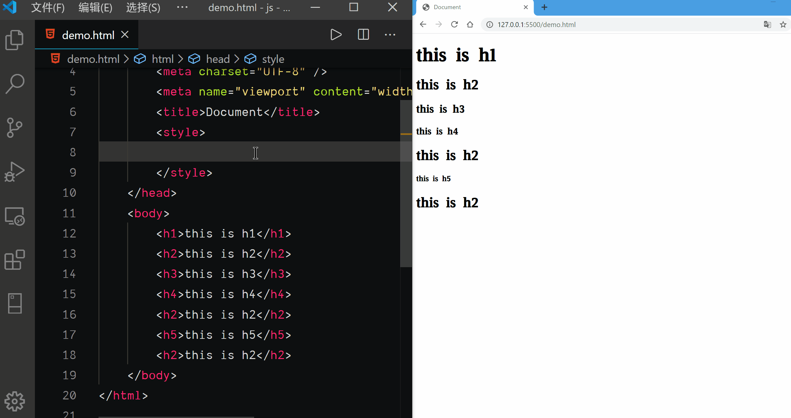Click the translate page icon

pyautogui.click(x=767, y=24)
